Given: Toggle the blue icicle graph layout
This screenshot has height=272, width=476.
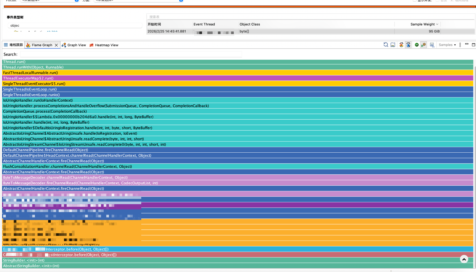Looking at the screenshot, I should pyautogui.click(x=408, y=45).
